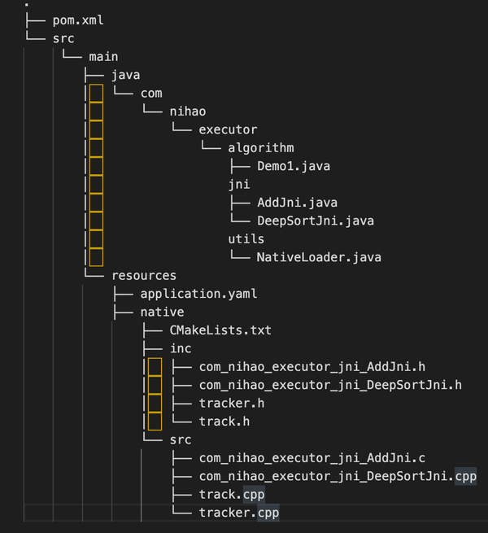
Task: Select the main folder
Action: tap(103, 57)
